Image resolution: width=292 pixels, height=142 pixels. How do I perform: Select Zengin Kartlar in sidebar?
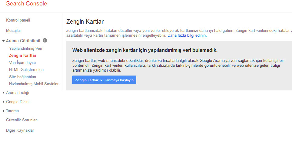coord(23,56)
